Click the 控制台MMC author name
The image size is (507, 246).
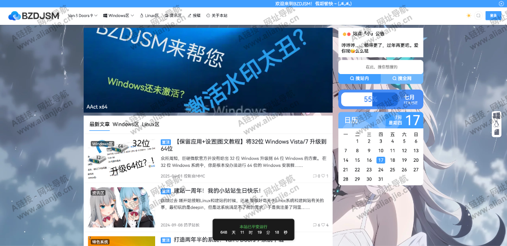coord(194,176)
